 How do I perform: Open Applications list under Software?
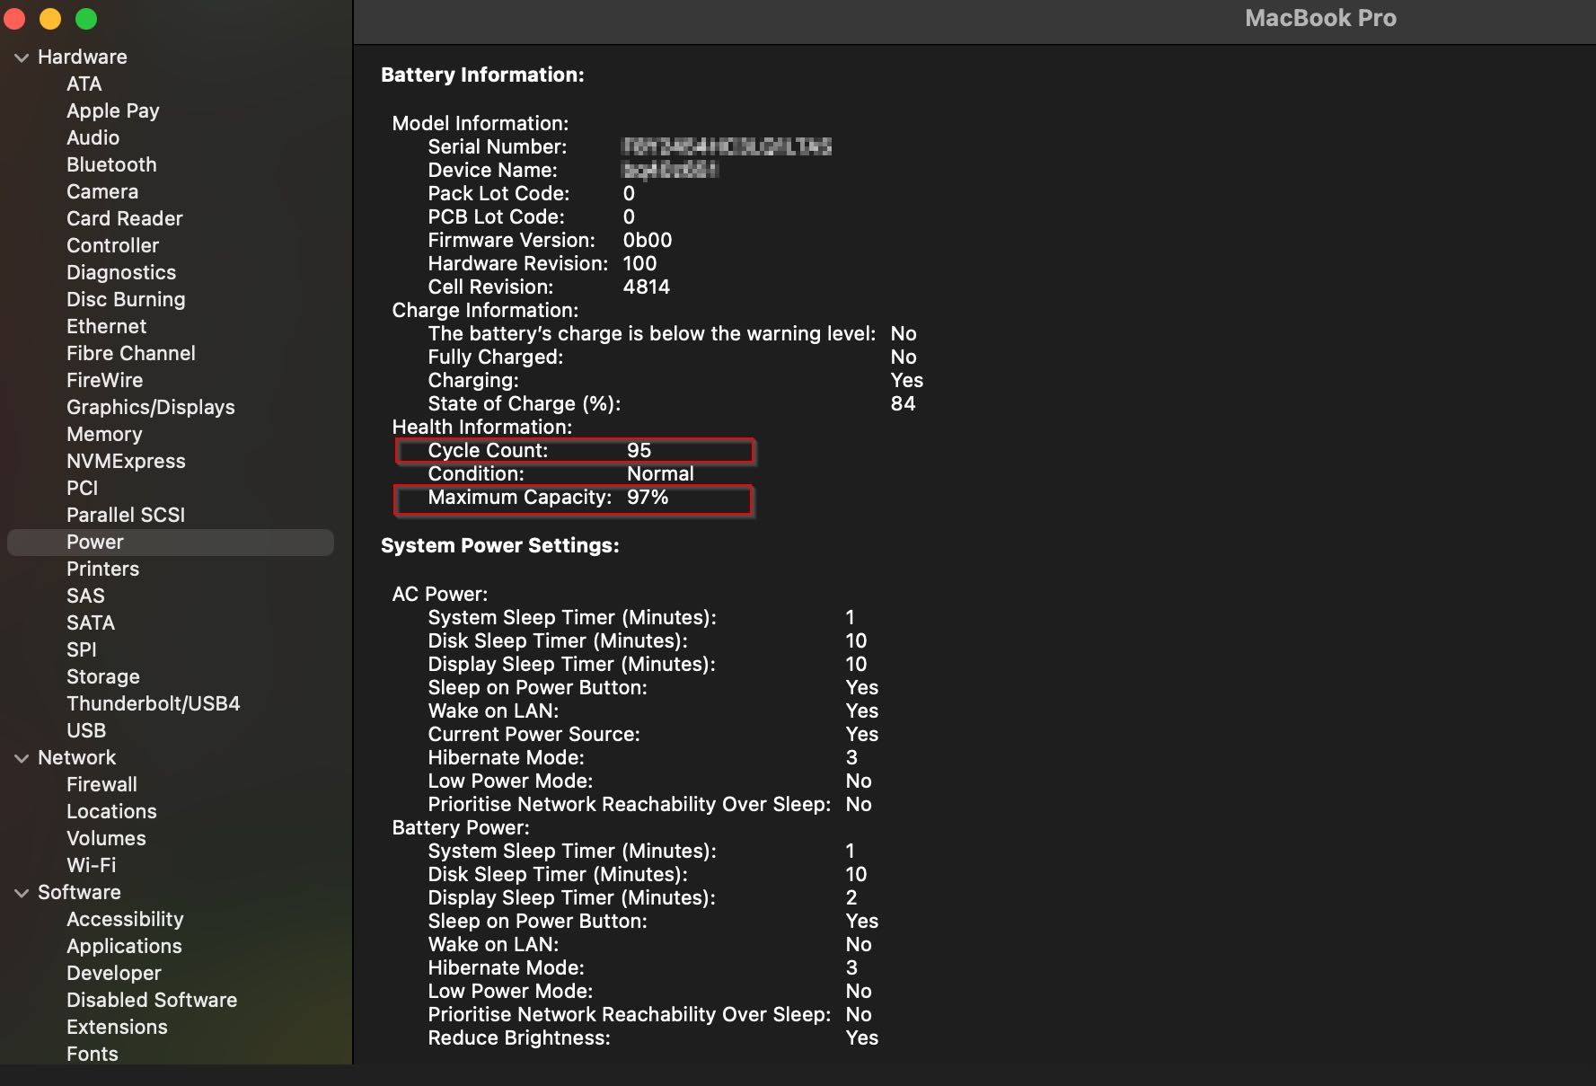click(124, 946)
